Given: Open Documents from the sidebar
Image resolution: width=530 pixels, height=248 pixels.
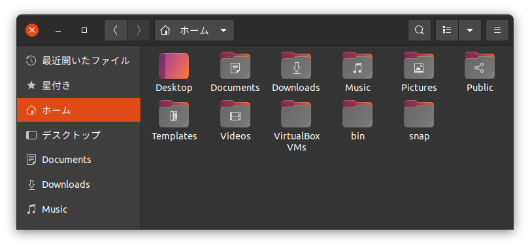Looking at the screenshot, I should (x=79, y=160).
